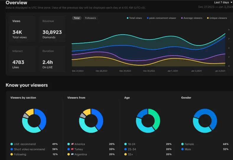
Task: Click the LIVE recommend legend dot
Action: point(12,144)
